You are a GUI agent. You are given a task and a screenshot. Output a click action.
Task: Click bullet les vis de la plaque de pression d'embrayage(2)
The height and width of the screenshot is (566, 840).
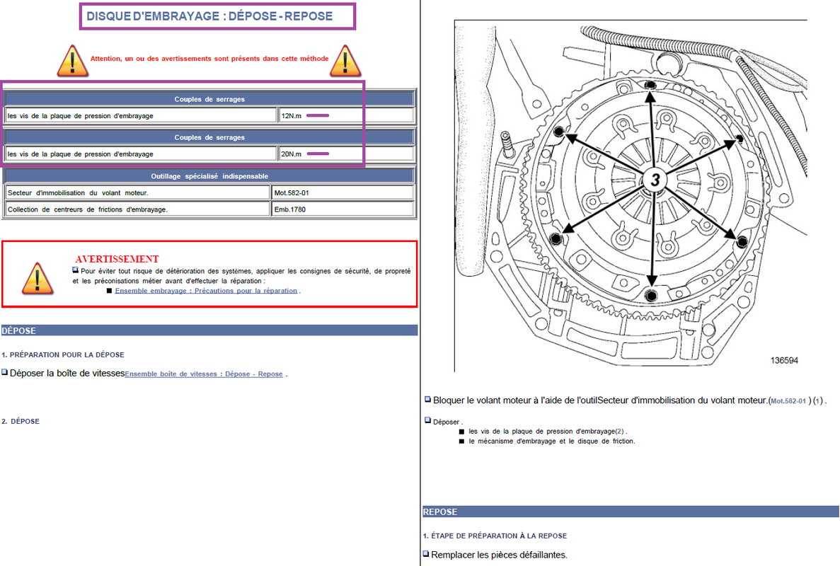pos(548,431)
